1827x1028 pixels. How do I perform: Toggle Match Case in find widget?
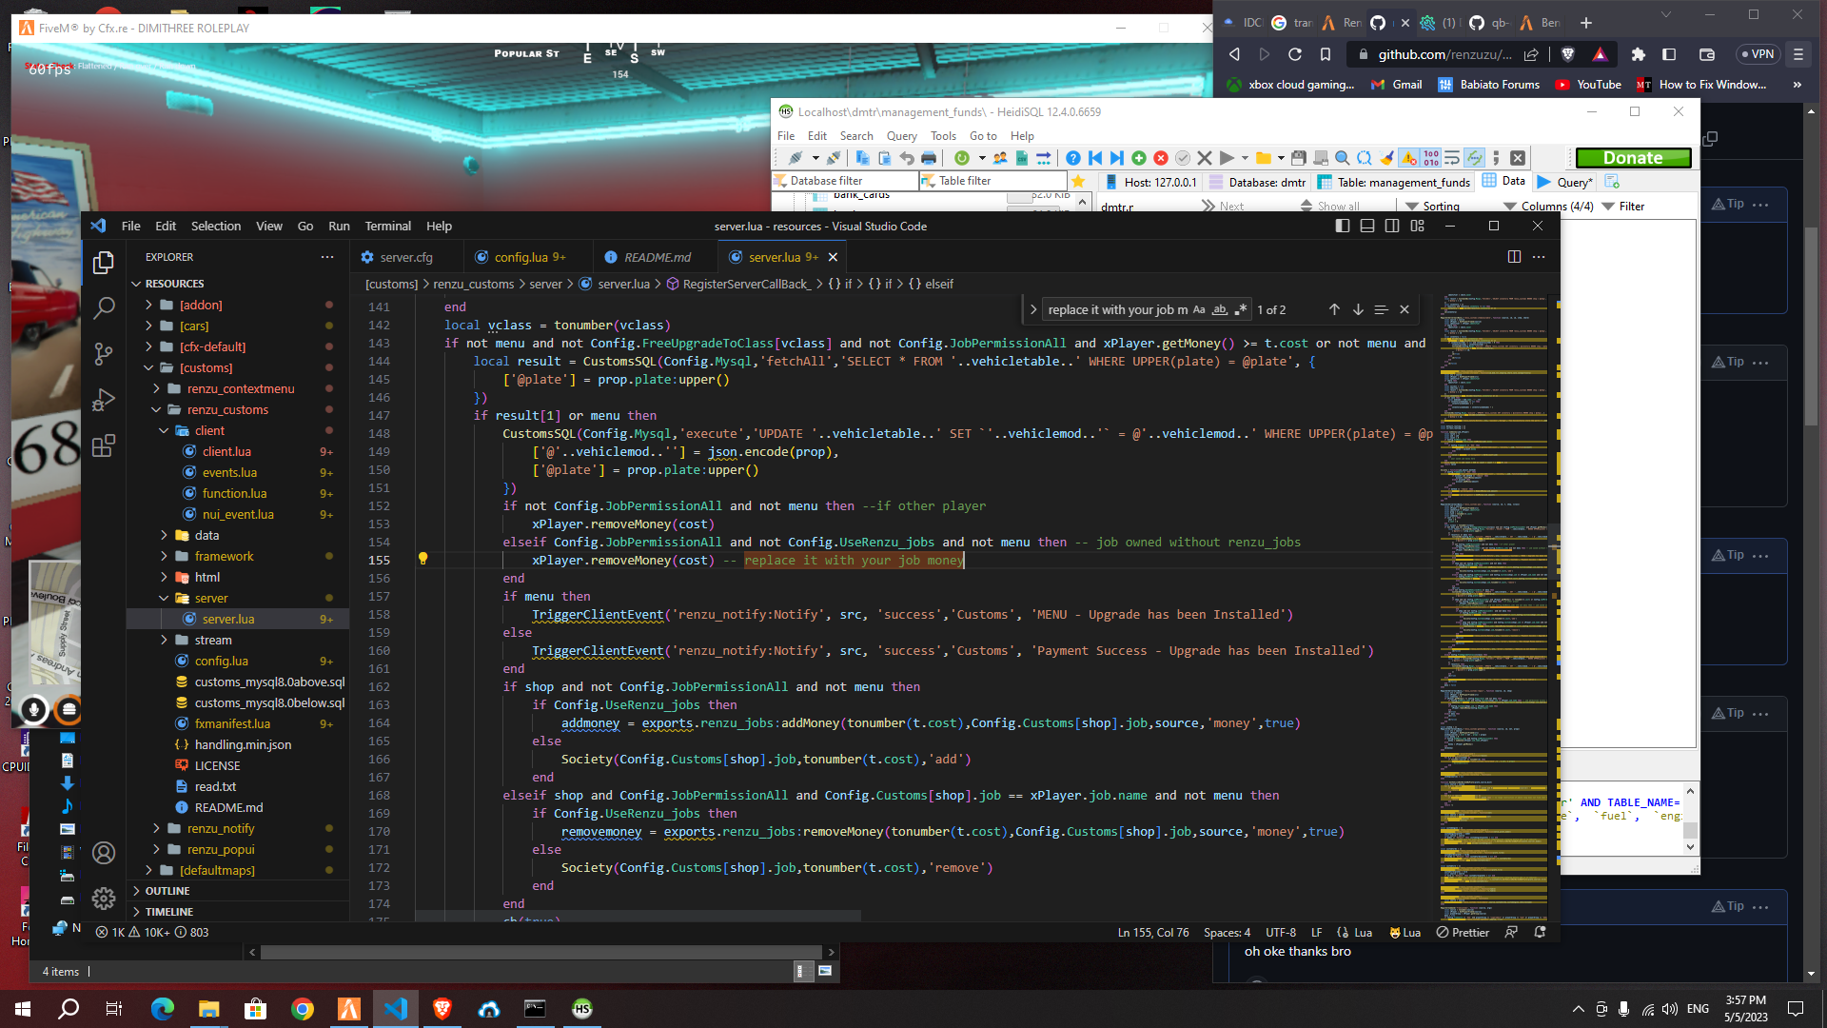(1199, 309)
